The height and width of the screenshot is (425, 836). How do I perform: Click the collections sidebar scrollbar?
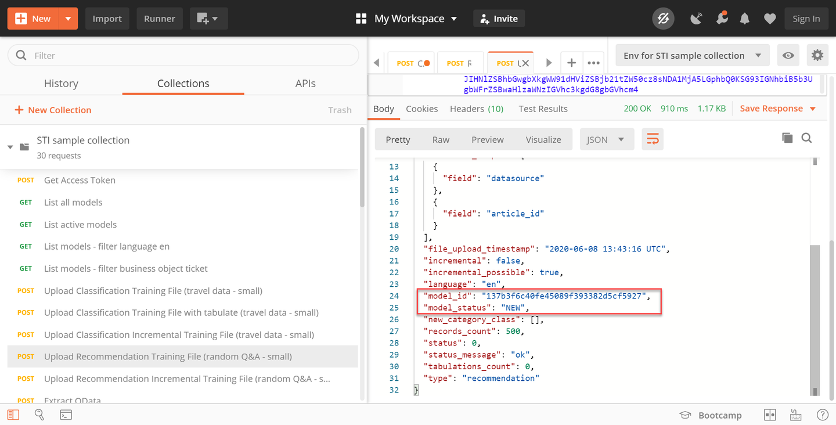363,168
